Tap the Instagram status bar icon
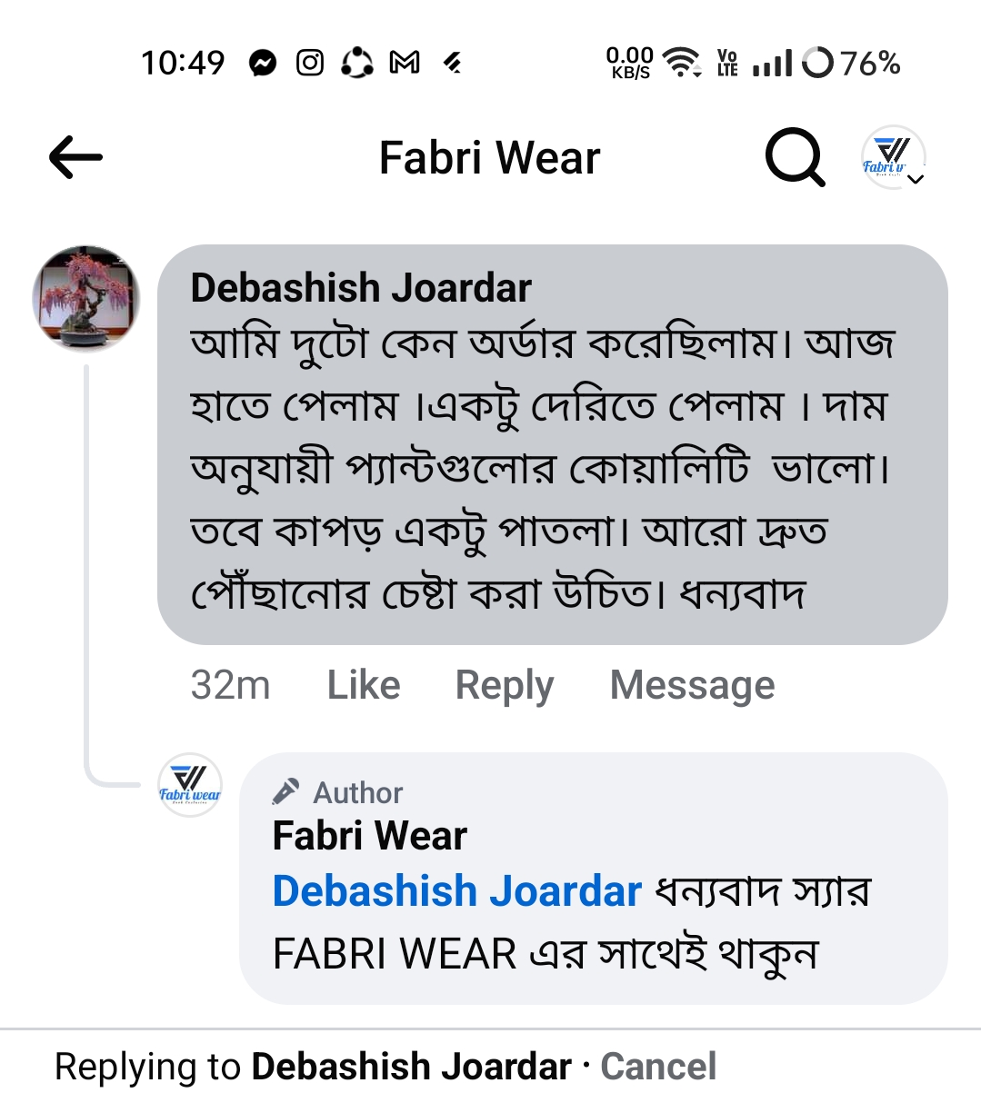This screenshot has width=981, height=1093. (310, 63)
